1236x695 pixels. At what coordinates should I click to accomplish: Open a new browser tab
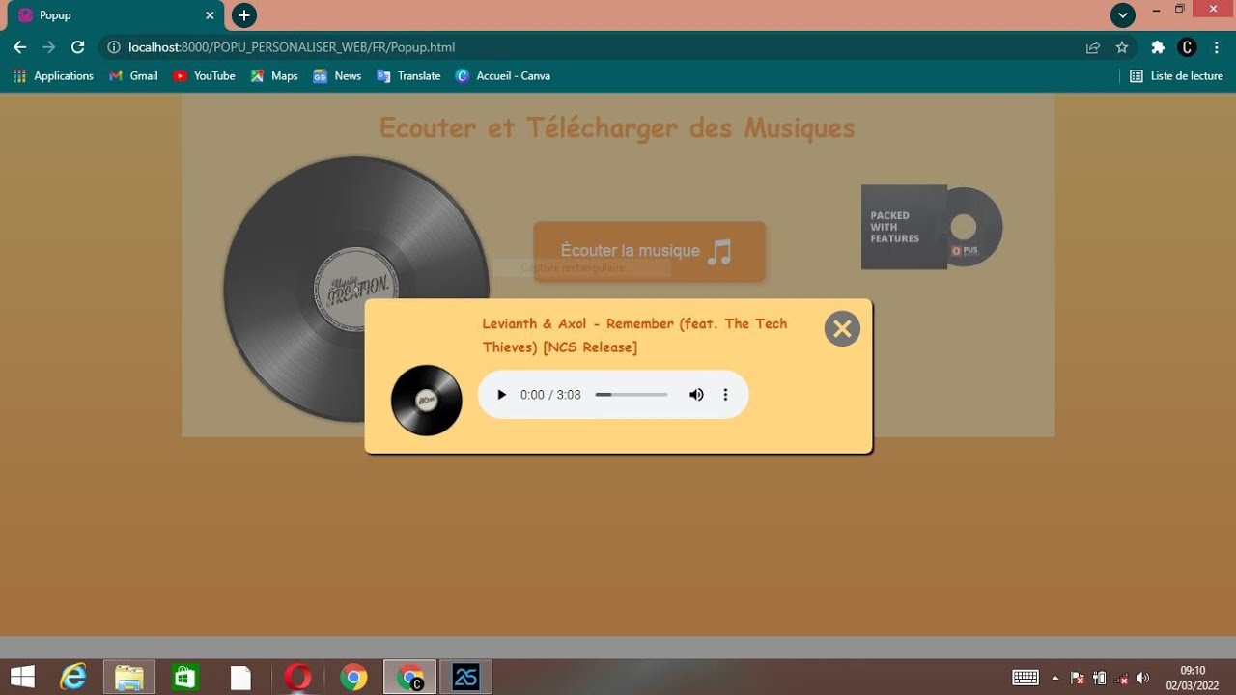click(244, 15)
